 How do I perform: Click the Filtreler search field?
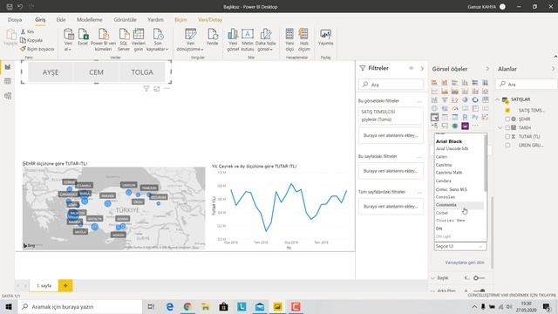click(x=391, y=85)
